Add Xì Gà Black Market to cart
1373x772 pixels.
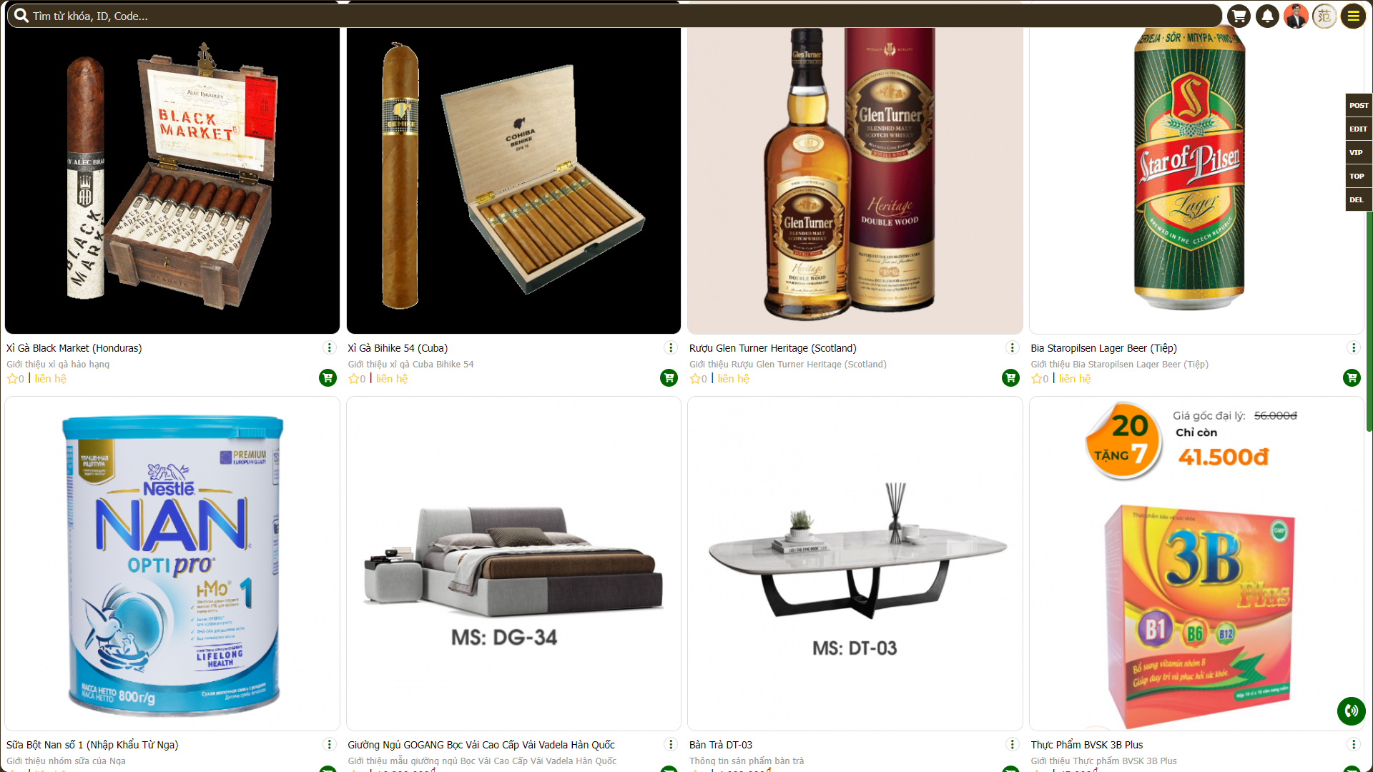328,377
